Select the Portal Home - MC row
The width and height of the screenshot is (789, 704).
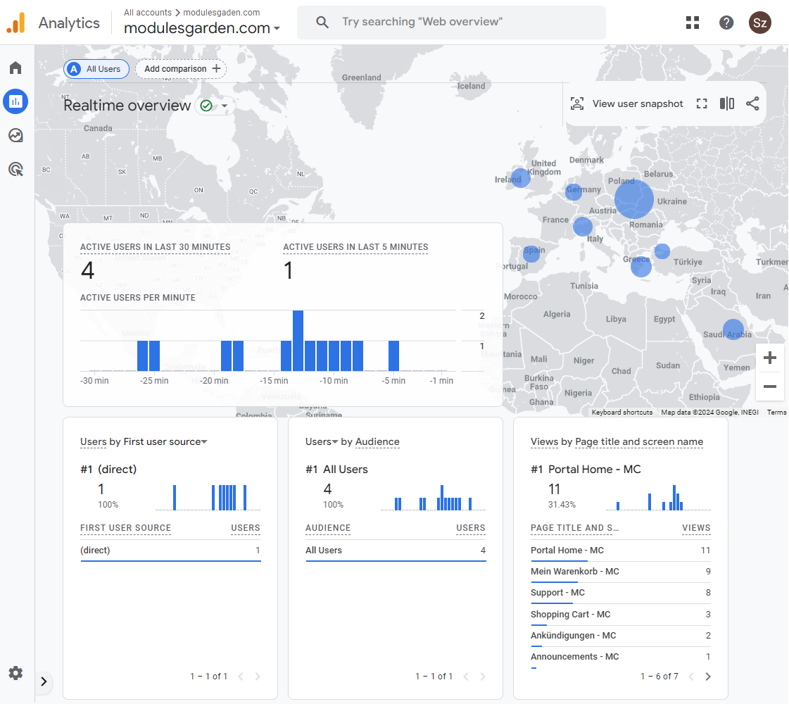[621, 551]
